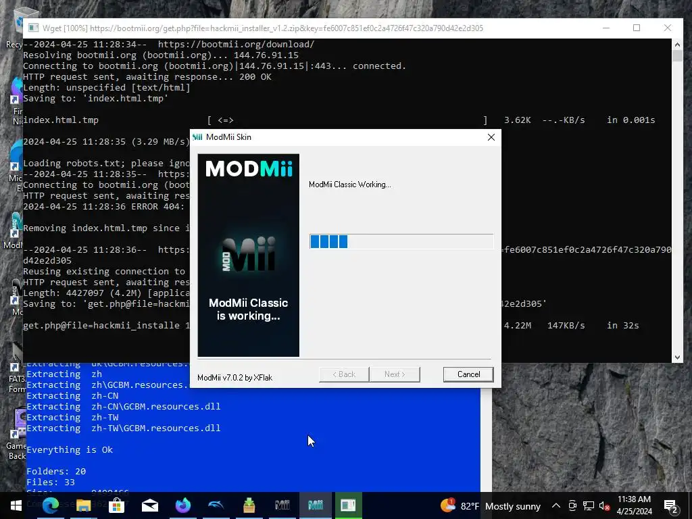Click the Meet Now tray icon
This screenshot has width=692, height=519.
pos(572,505)
